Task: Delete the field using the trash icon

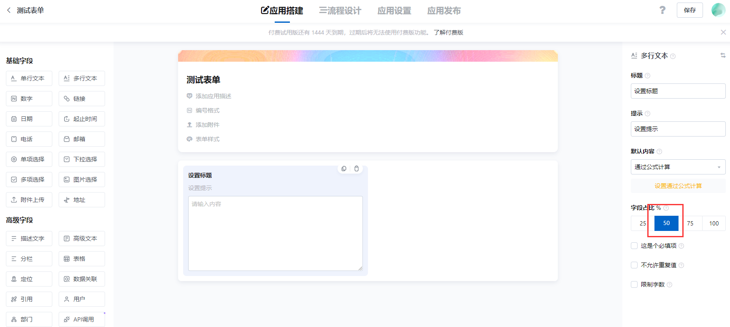Action: [357, 169]
